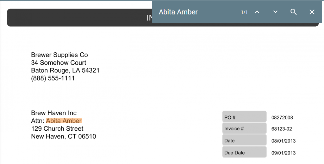Image resolution: width=324 pixels, height=164 pixels.
Task: Go to previous search match
Action: [x=257, y=12]
